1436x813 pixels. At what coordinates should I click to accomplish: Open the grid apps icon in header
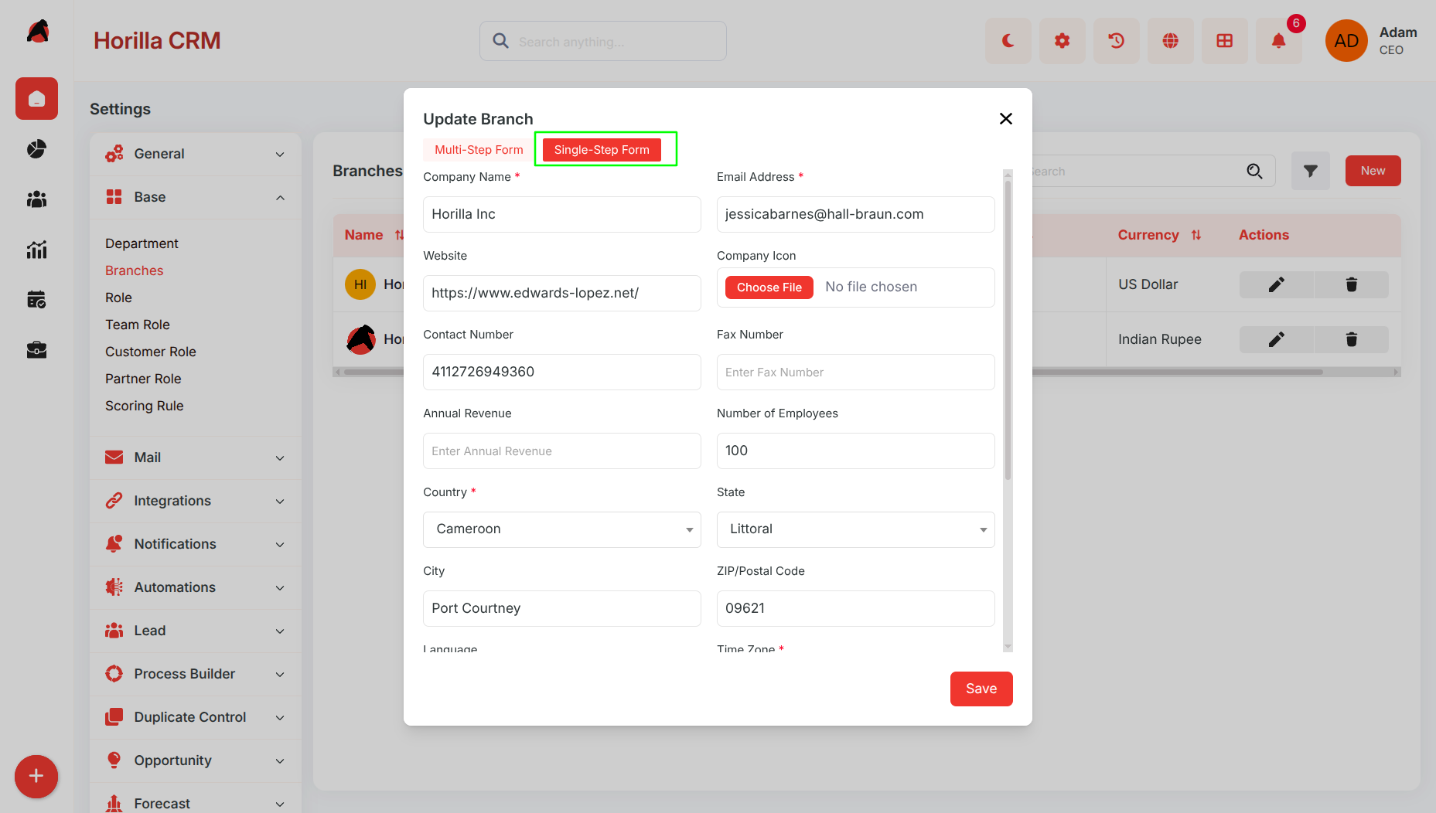[1224, 41]
